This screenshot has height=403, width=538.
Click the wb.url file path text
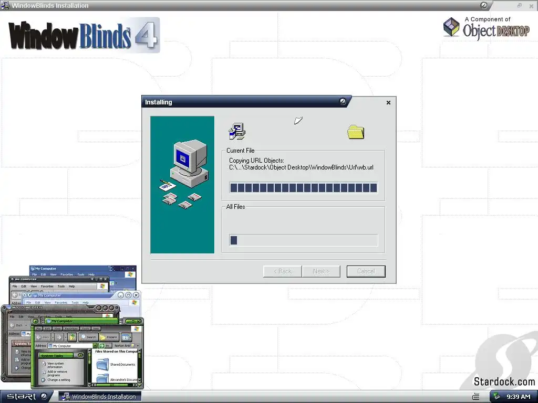(301, 167)
